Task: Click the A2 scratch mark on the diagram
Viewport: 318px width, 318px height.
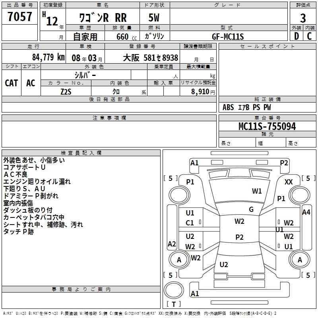Action: (172, 244)
